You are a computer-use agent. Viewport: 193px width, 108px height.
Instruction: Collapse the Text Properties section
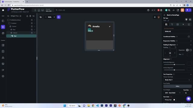(191, 74)
